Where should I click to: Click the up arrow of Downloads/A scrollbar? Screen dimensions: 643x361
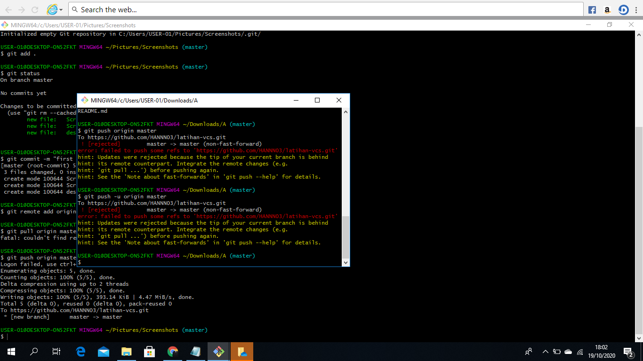(346, 112)
